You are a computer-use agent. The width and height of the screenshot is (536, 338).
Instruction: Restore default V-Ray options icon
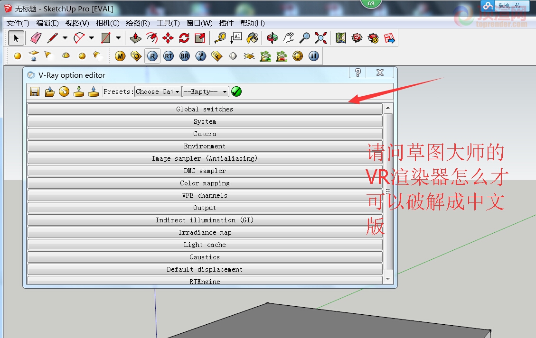point(64,91)
